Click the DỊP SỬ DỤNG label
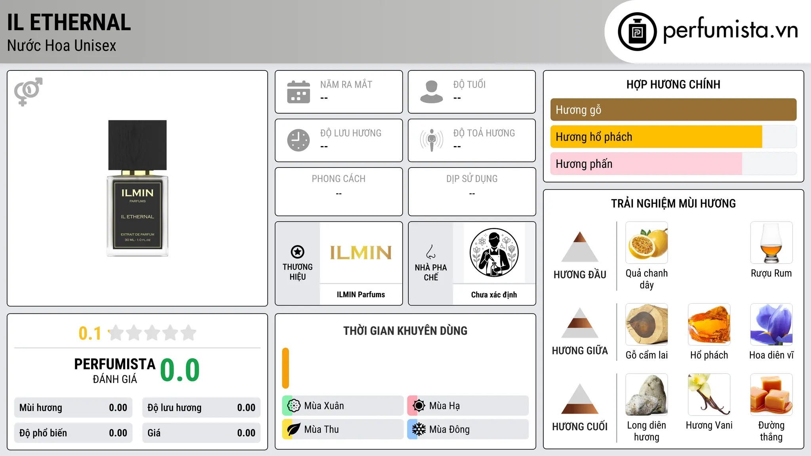Screen dimensions: 811x456 pyautogui.click(x=472, y=179)
